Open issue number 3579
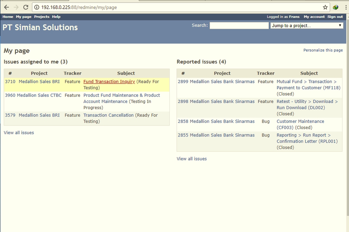The height and width of the screenshot is (232, 349). 10,115
